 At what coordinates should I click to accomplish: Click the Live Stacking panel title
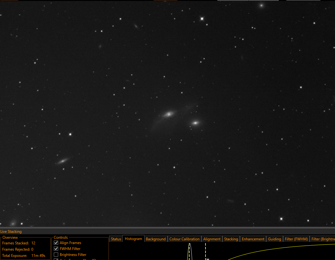point(11,231)
